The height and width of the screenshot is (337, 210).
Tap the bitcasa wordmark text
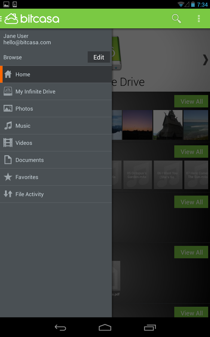pyautogui.click(x=40, y=19)
